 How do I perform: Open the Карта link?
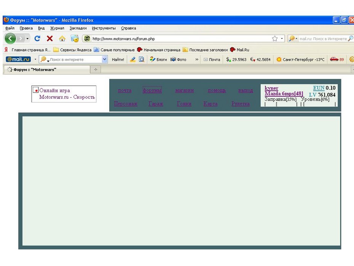pos(210,104)
